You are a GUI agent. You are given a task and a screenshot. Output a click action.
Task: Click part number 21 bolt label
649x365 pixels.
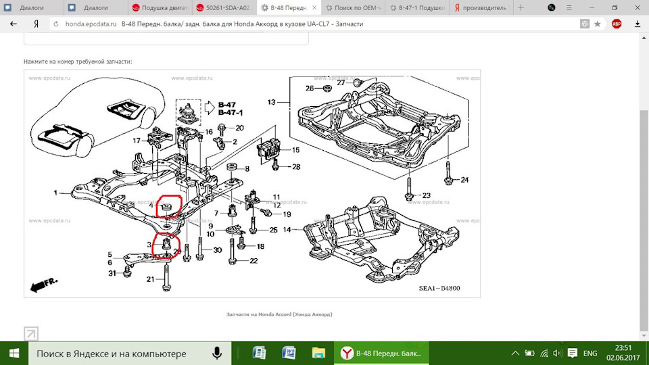pos(151,279)
